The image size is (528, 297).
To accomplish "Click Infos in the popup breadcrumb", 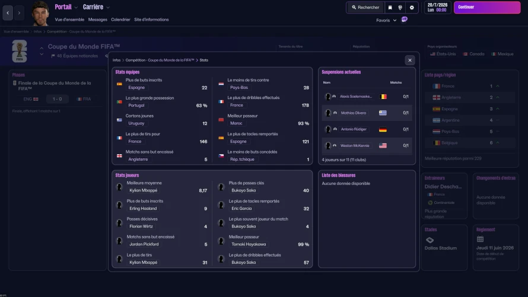I will [x=116, y=60].
